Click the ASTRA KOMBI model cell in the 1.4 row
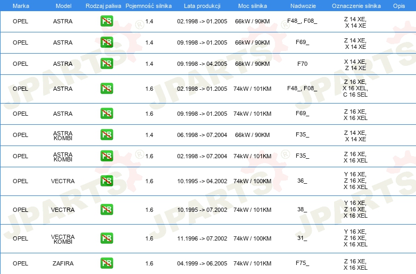This screenshot has width=416, height=274. (63, 135)
